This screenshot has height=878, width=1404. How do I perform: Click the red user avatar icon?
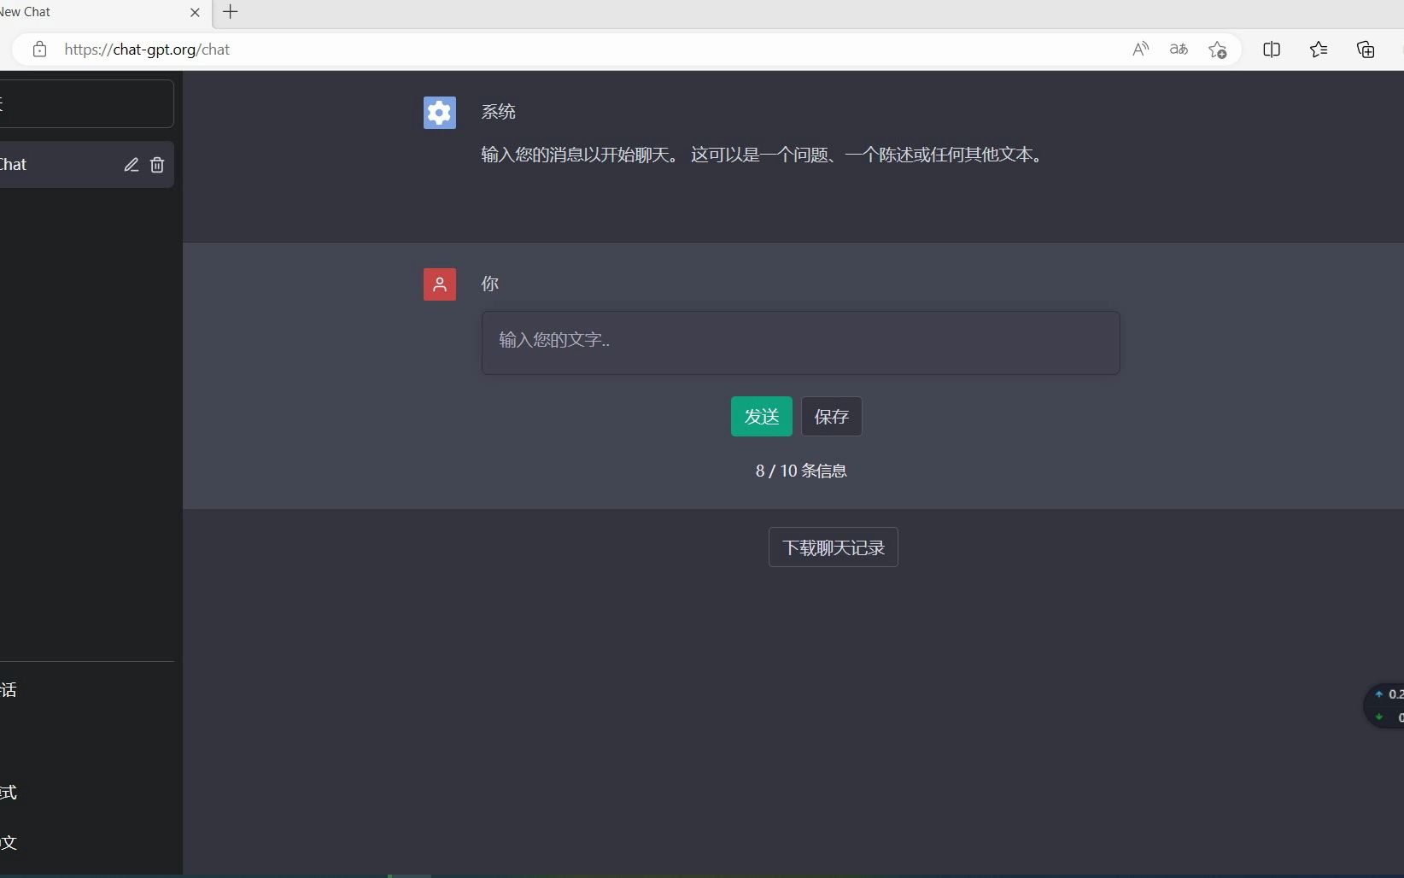click(x=439, y=284)
